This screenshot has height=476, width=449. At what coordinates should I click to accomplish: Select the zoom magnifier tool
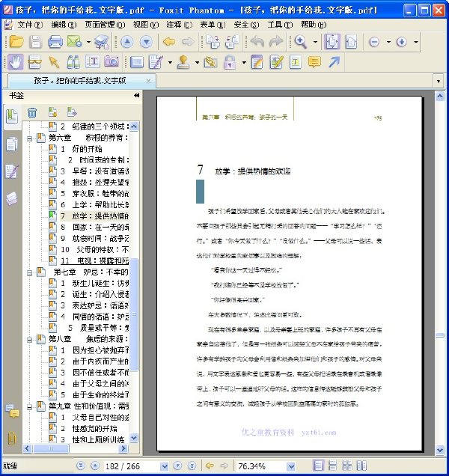point(301,42)
